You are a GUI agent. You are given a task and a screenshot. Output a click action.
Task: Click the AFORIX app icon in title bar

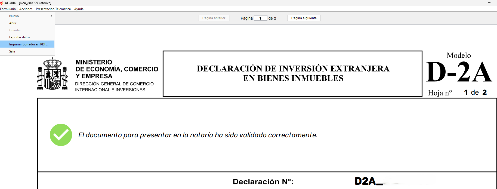pos(2,3)
